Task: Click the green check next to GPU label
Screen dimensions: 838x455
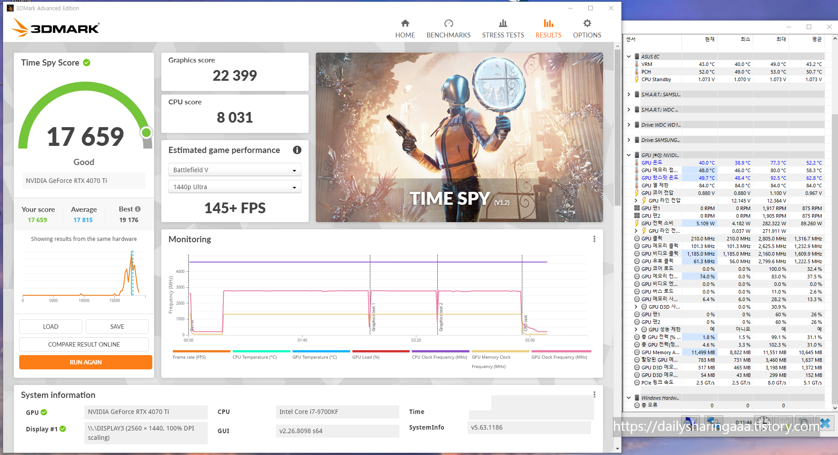Action: [x=44, y=412]
